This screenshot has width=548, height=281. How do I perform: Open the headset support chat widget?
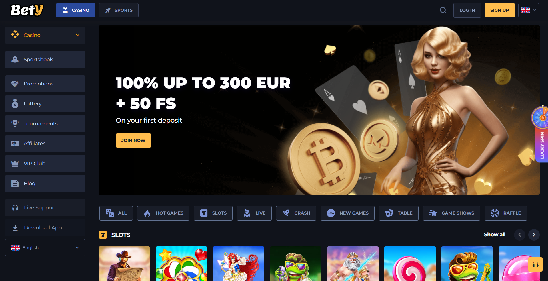tap(535, 264)
